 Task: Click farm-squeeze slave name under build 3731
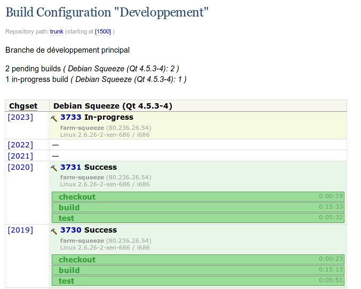(x=82, y=177)
